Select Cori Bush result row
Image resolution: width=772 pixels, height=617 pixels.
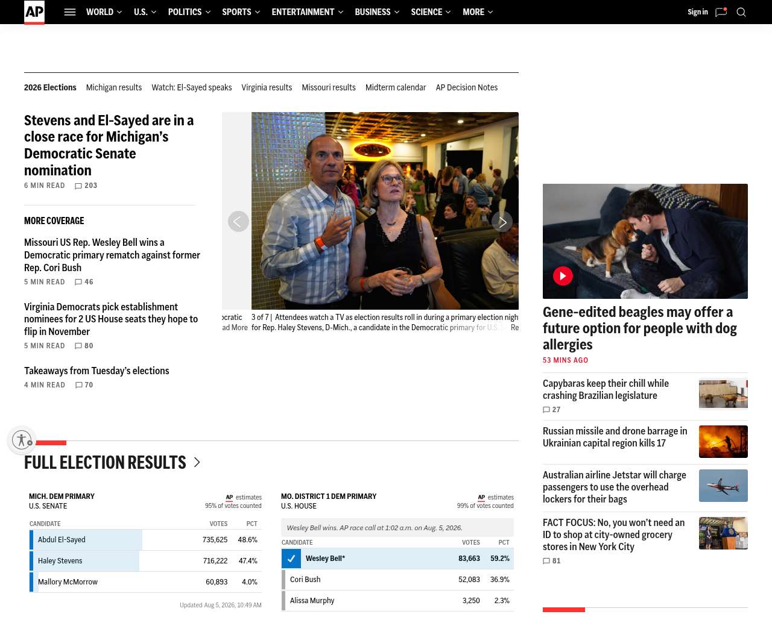[397, 580]
